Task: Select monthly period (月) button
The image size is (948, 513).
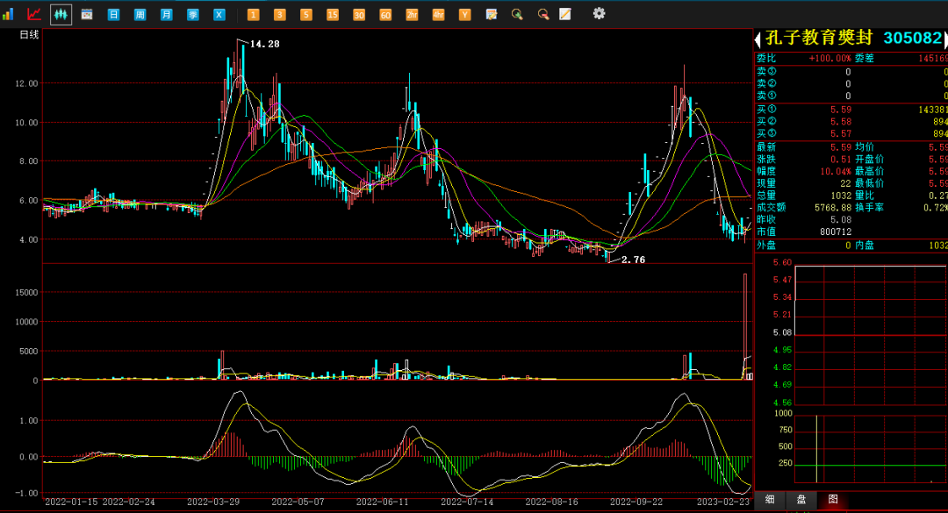Action: click(166, 15)
